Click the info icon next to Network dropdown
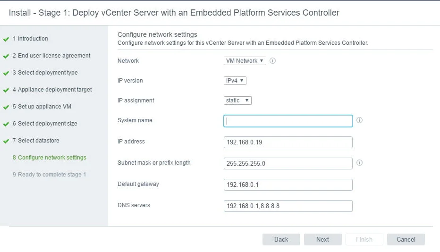440x252 pixels. pyautogui.click(x=272, y=61)
